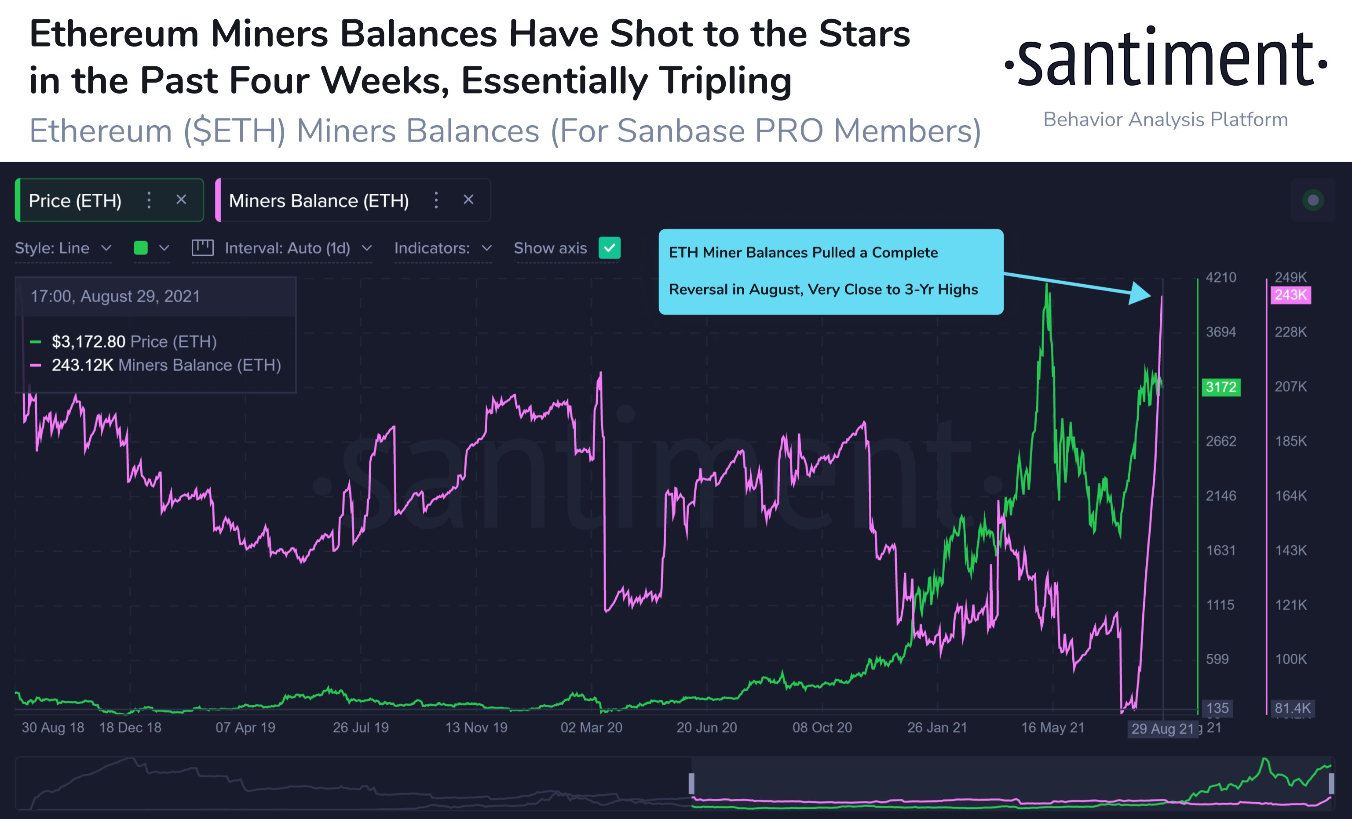Open the Price (ETH) options kebab menu
1352x819 pixels.
[149, 200]
